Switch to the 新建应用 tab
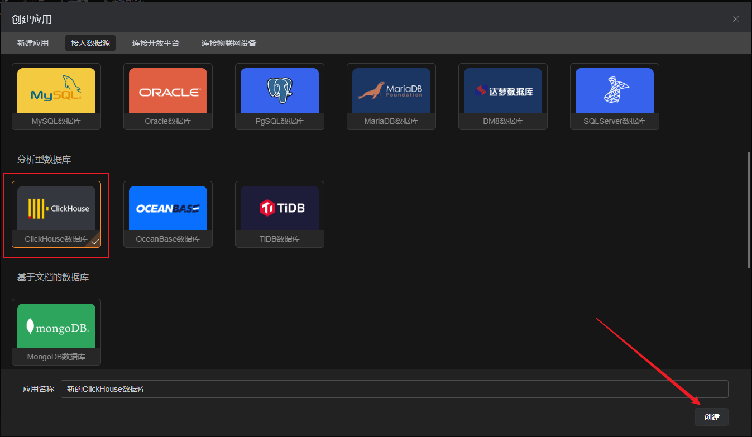Viewport: 752px width, 437px height. [33, 43]
